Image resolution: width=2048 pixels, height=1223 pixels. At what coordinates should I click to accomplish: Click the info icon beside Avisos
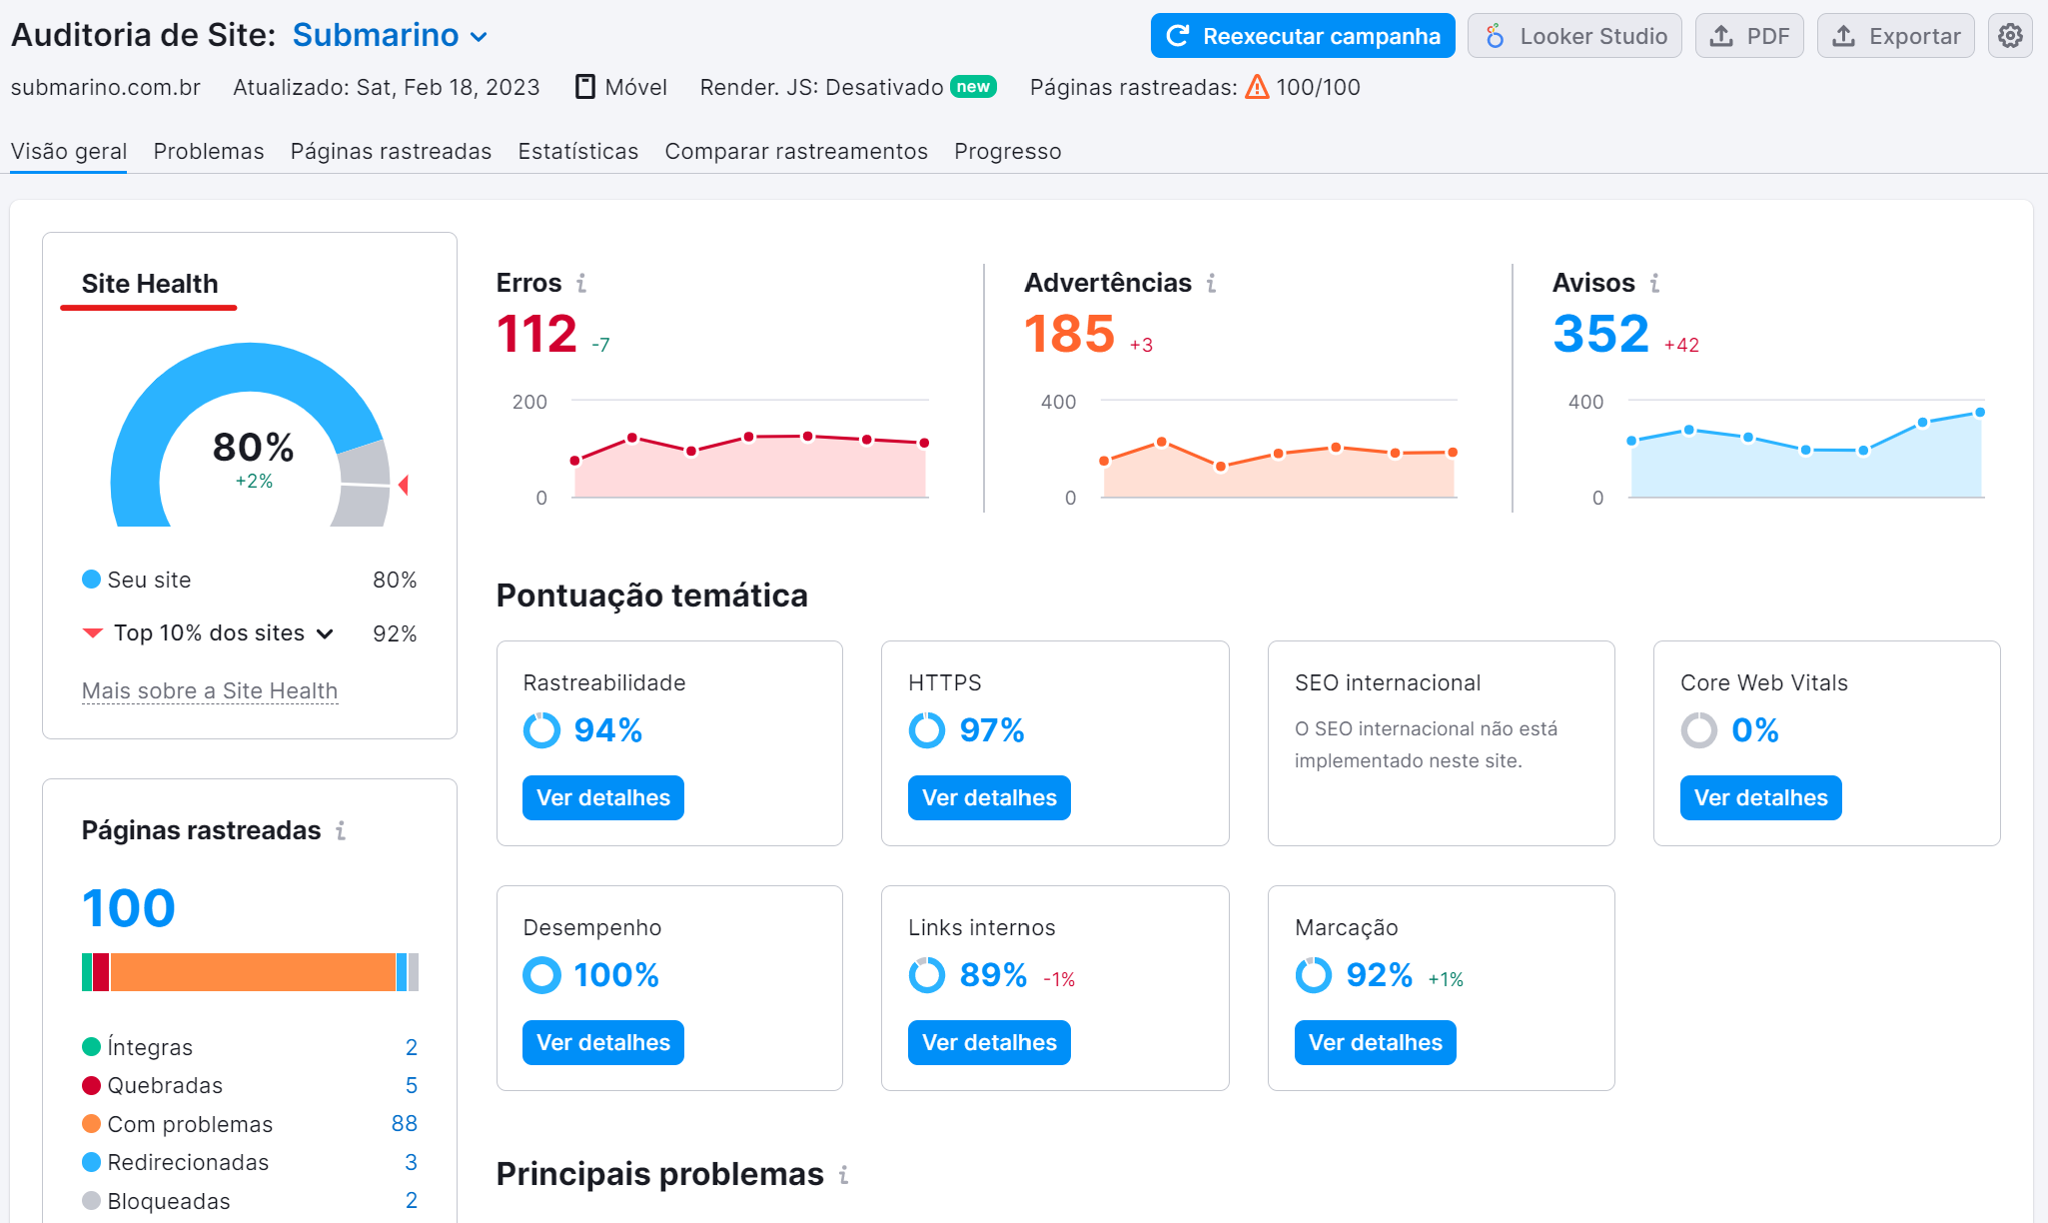1654,283
